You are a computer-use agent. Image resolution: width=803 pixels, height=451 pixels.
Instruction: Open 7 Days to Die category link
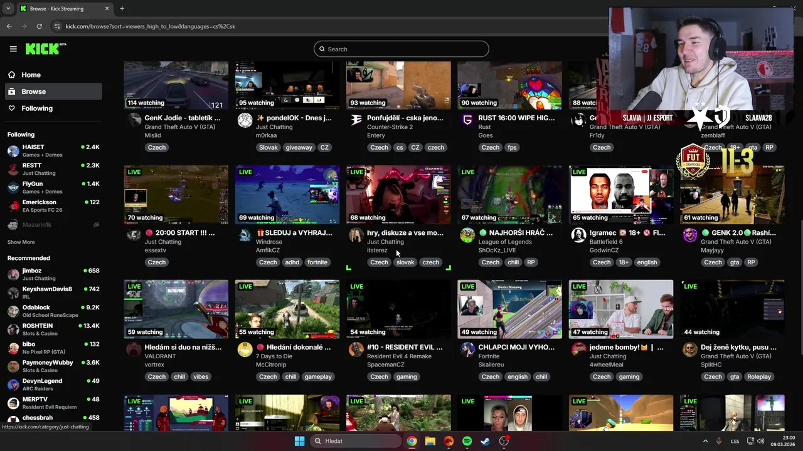tap(275, 356)
